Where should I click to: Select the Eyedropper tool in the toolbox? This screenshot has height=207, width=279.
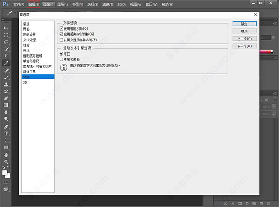point(6,63)
